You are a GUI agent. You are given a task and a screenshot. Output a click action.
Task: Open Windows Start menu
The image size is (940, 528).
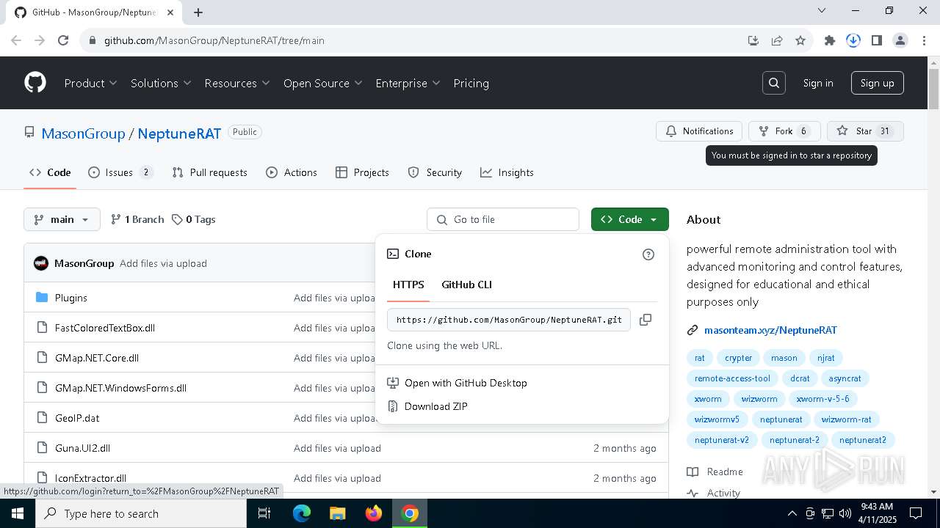pyautogui.click(x=17, y=513)
